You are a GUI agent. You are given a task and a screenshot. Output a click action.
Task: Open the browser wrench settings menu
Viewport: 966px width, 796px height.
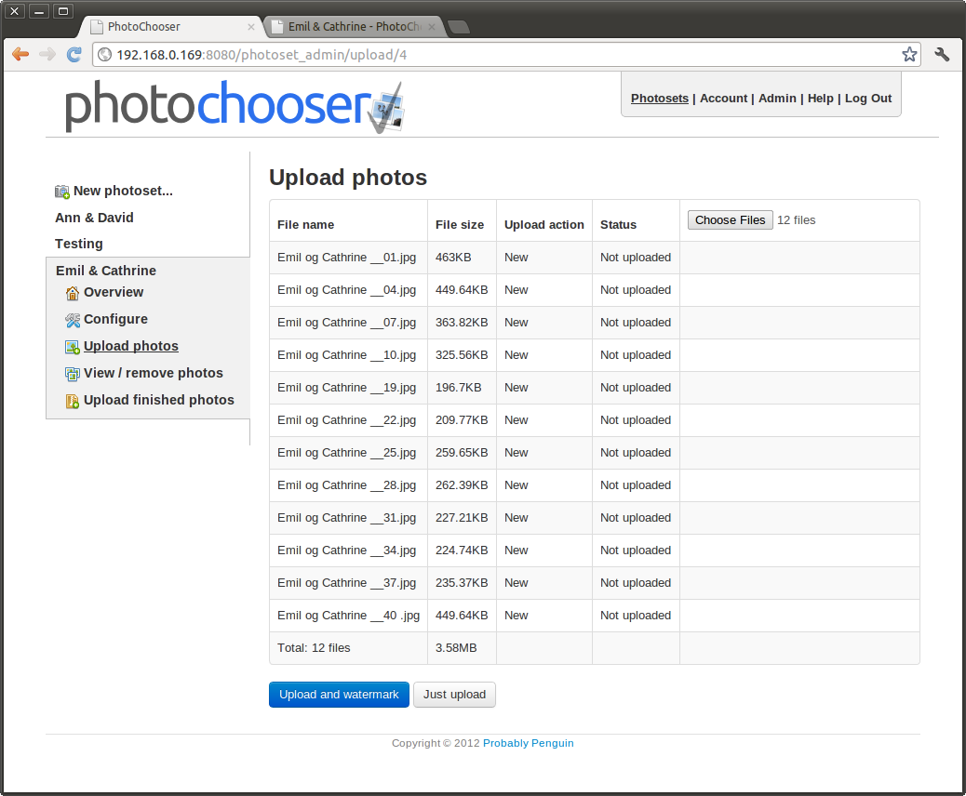click(x=942, y=55)
